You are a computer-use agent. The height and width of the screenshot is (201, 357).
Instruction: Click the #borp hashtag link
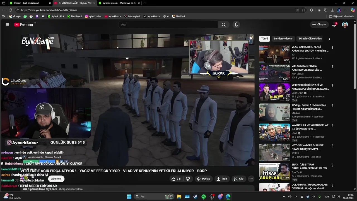tap(62, 189)
